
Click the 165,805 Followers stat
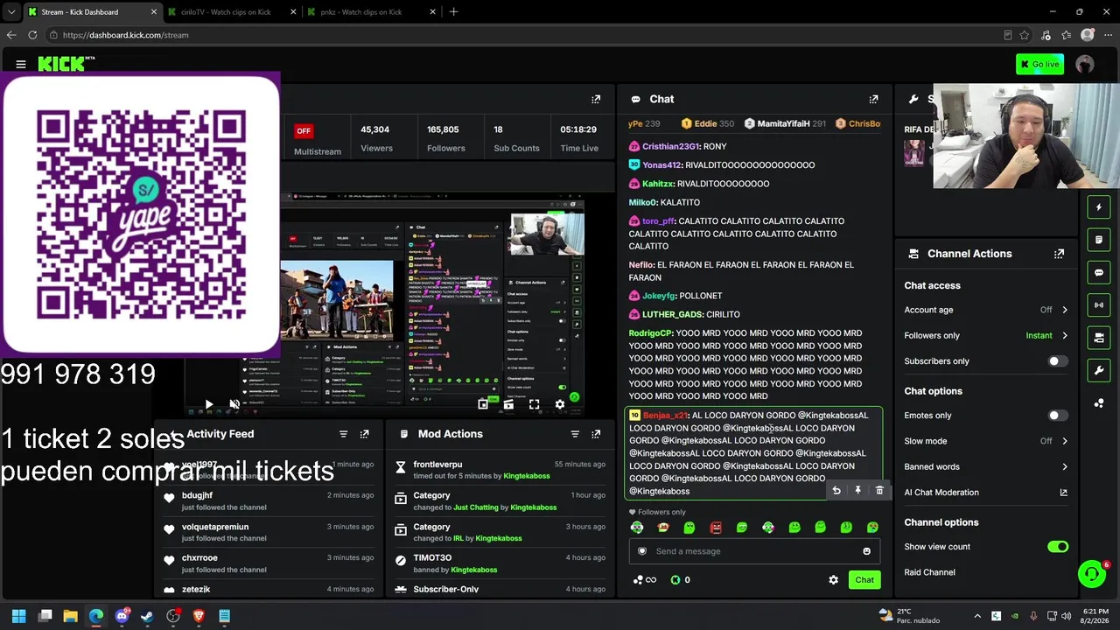click(x=446, y=138)
